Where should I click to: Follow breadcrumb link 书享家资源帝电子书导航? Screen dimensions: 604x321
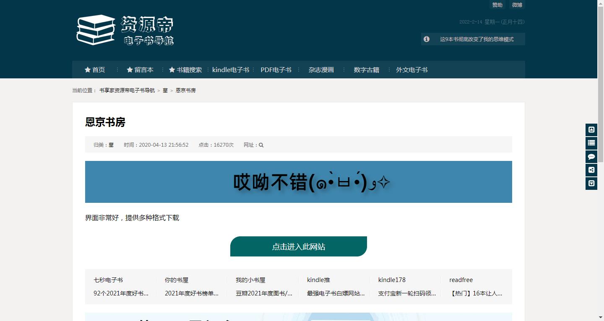[127, 90]
